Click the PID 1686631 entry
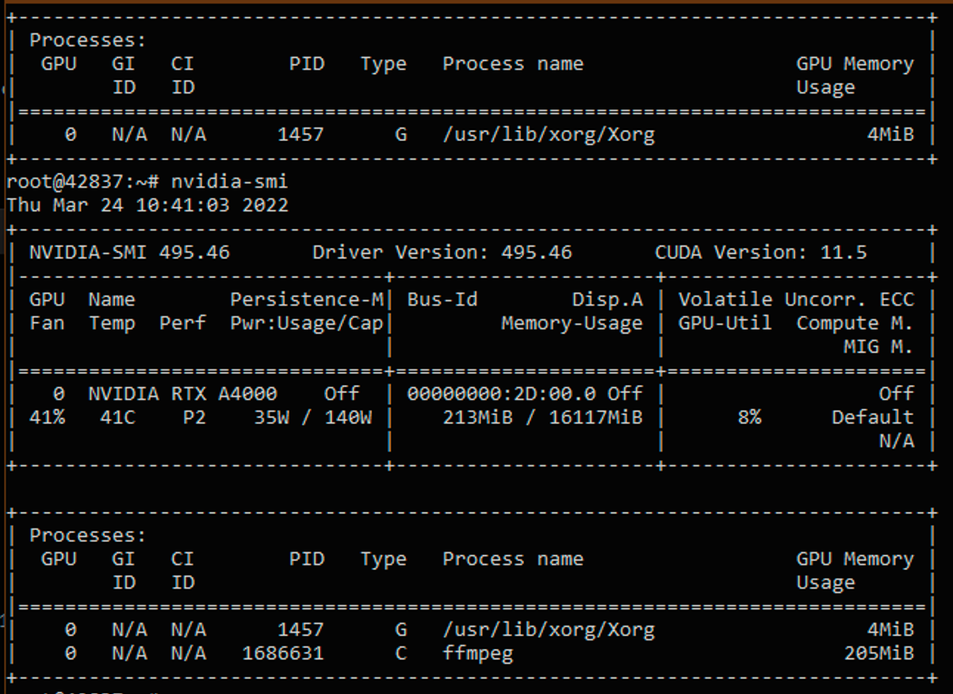Screen dimensions: 953x694 pos(282,654)
